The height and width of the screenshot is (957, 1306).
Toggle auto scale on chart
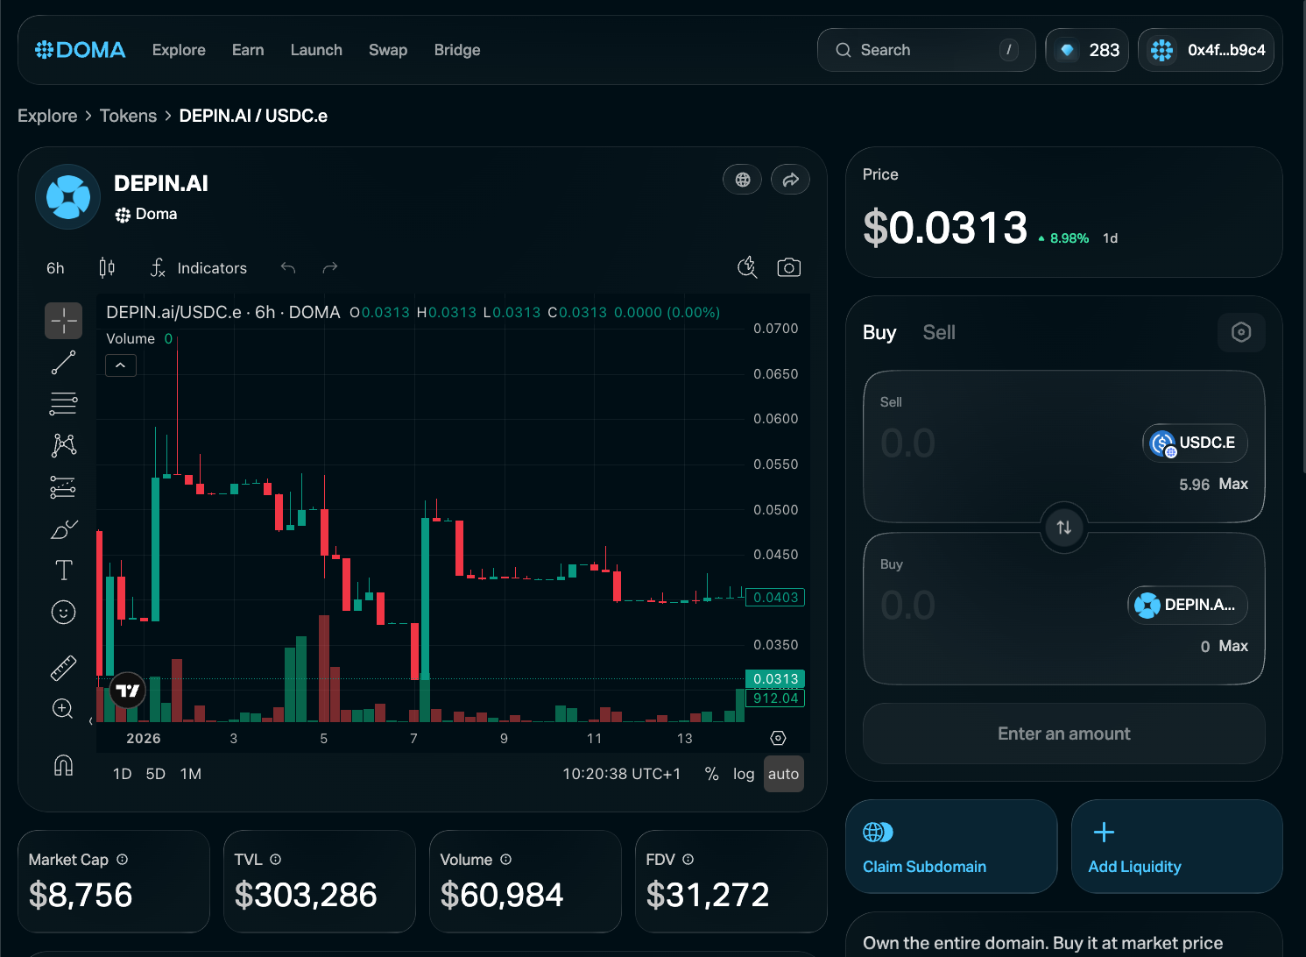[783, 774]
